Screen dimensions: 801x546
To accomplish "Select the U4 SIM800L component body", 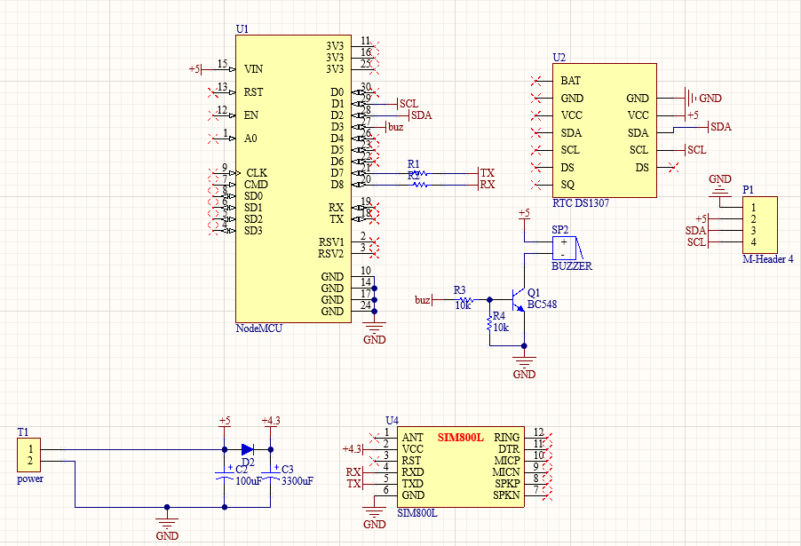I will 460,467.
